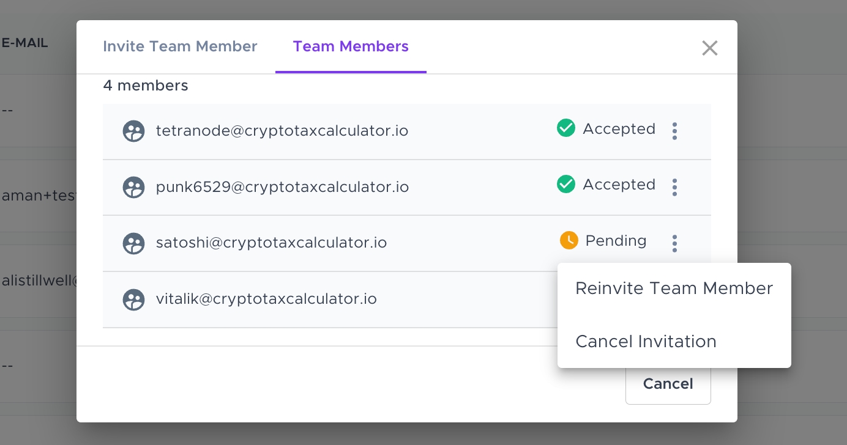Choose Reinvite Team Member option
This screenshot has width=847, height=445.
674,289
